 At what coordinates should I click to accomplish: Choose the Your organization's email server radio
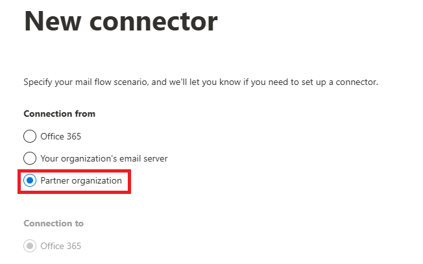pos(29,158)
